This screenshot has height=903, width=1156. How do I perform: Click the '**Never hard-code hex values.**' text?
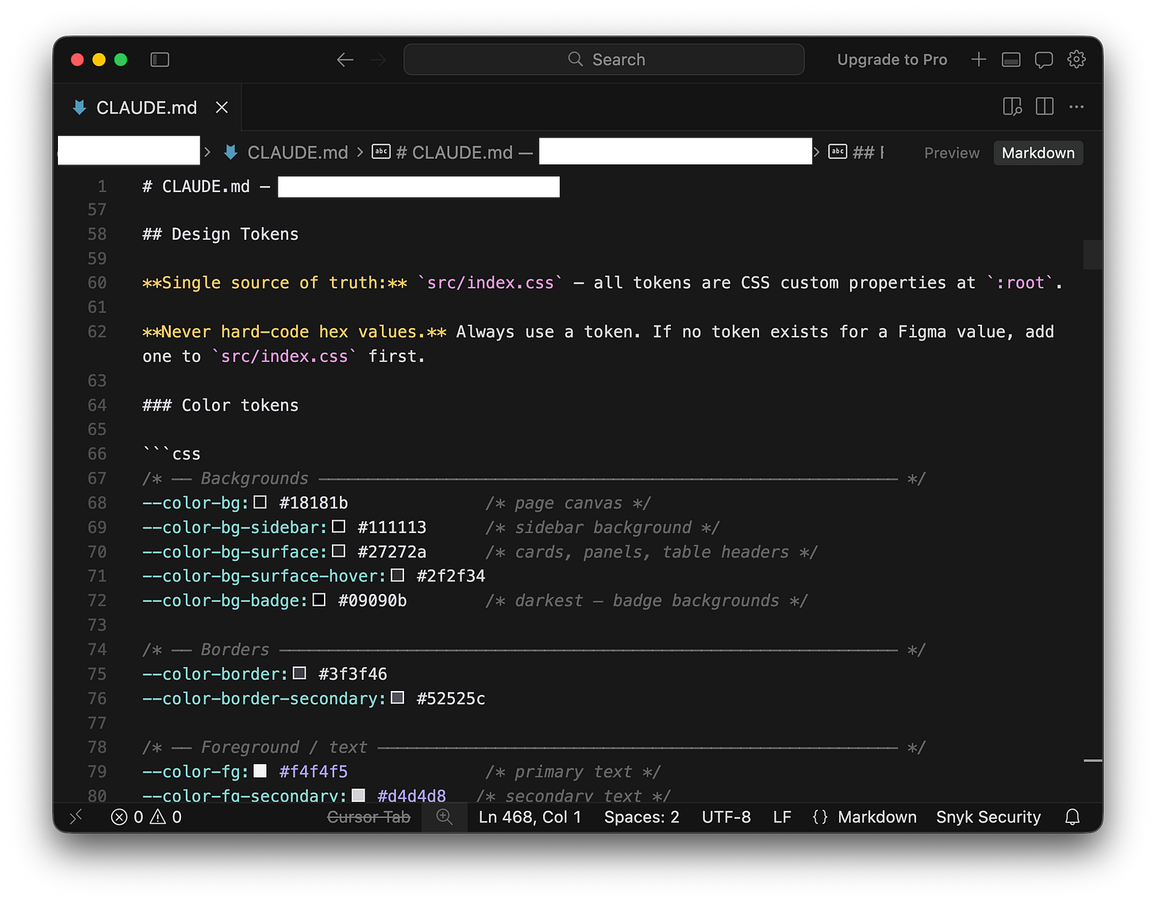(295, 331)
